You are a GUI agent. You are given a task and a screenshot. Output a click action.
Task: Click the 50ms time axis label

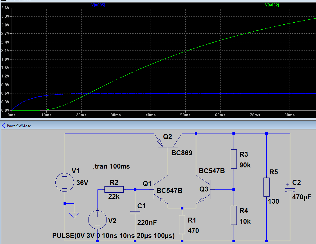click(x=185, y=115)
